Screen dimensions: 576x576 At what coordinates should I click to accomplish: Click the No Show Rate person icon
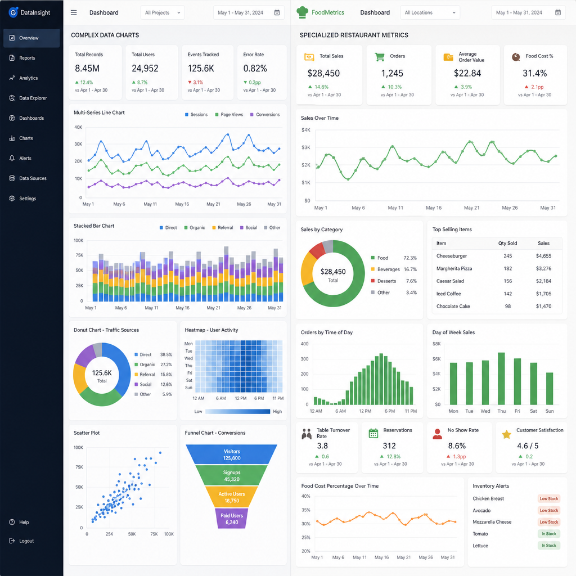[438, 434]
